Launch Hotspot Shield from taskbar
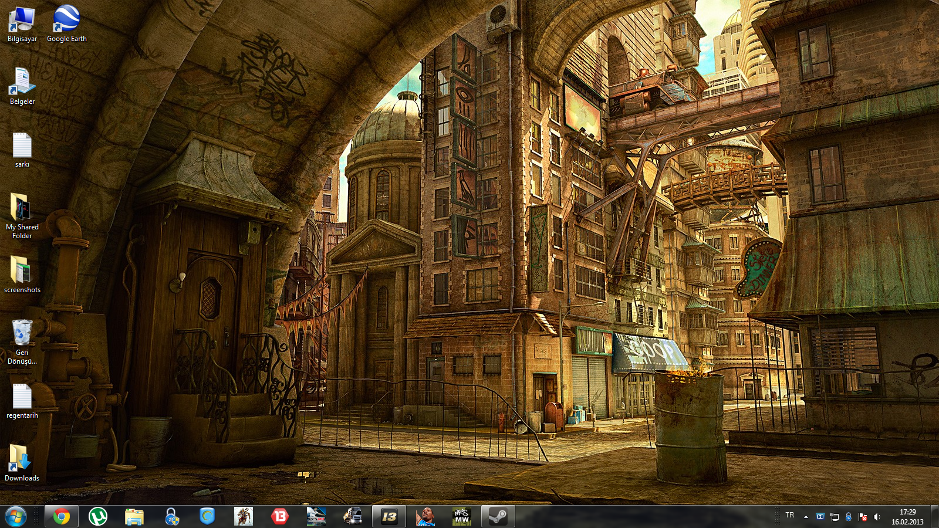Image resolution: width=939 pixels, height=528 pixels. [x=207, y=517]
